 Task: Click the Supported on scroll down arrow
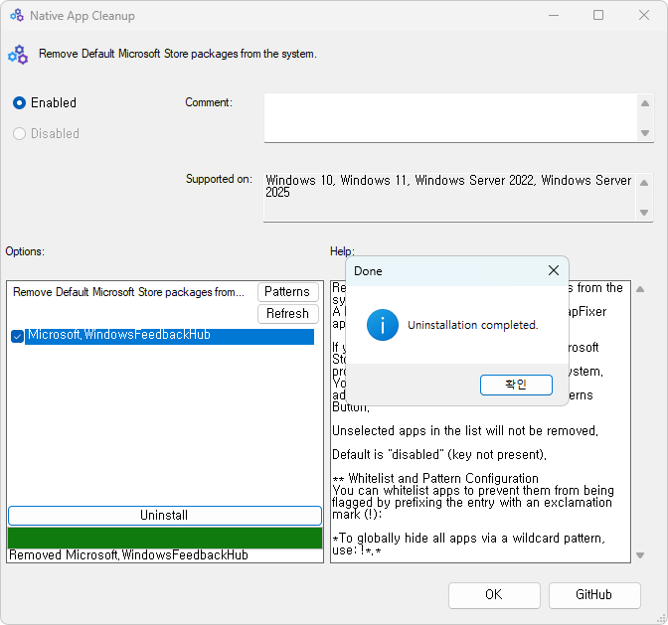644,213
